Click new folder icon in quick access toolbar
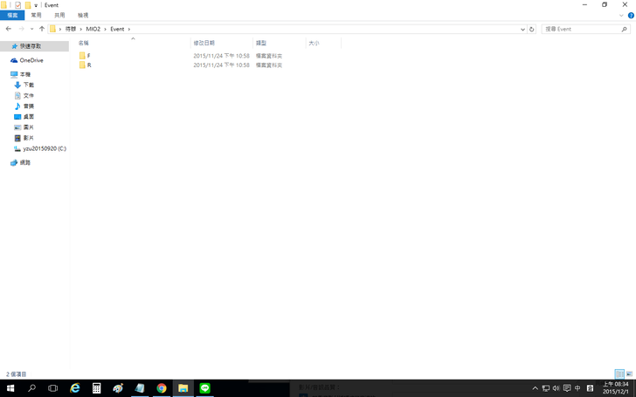The width and height of the screenshot is (636, 397). tap(28, 5)
